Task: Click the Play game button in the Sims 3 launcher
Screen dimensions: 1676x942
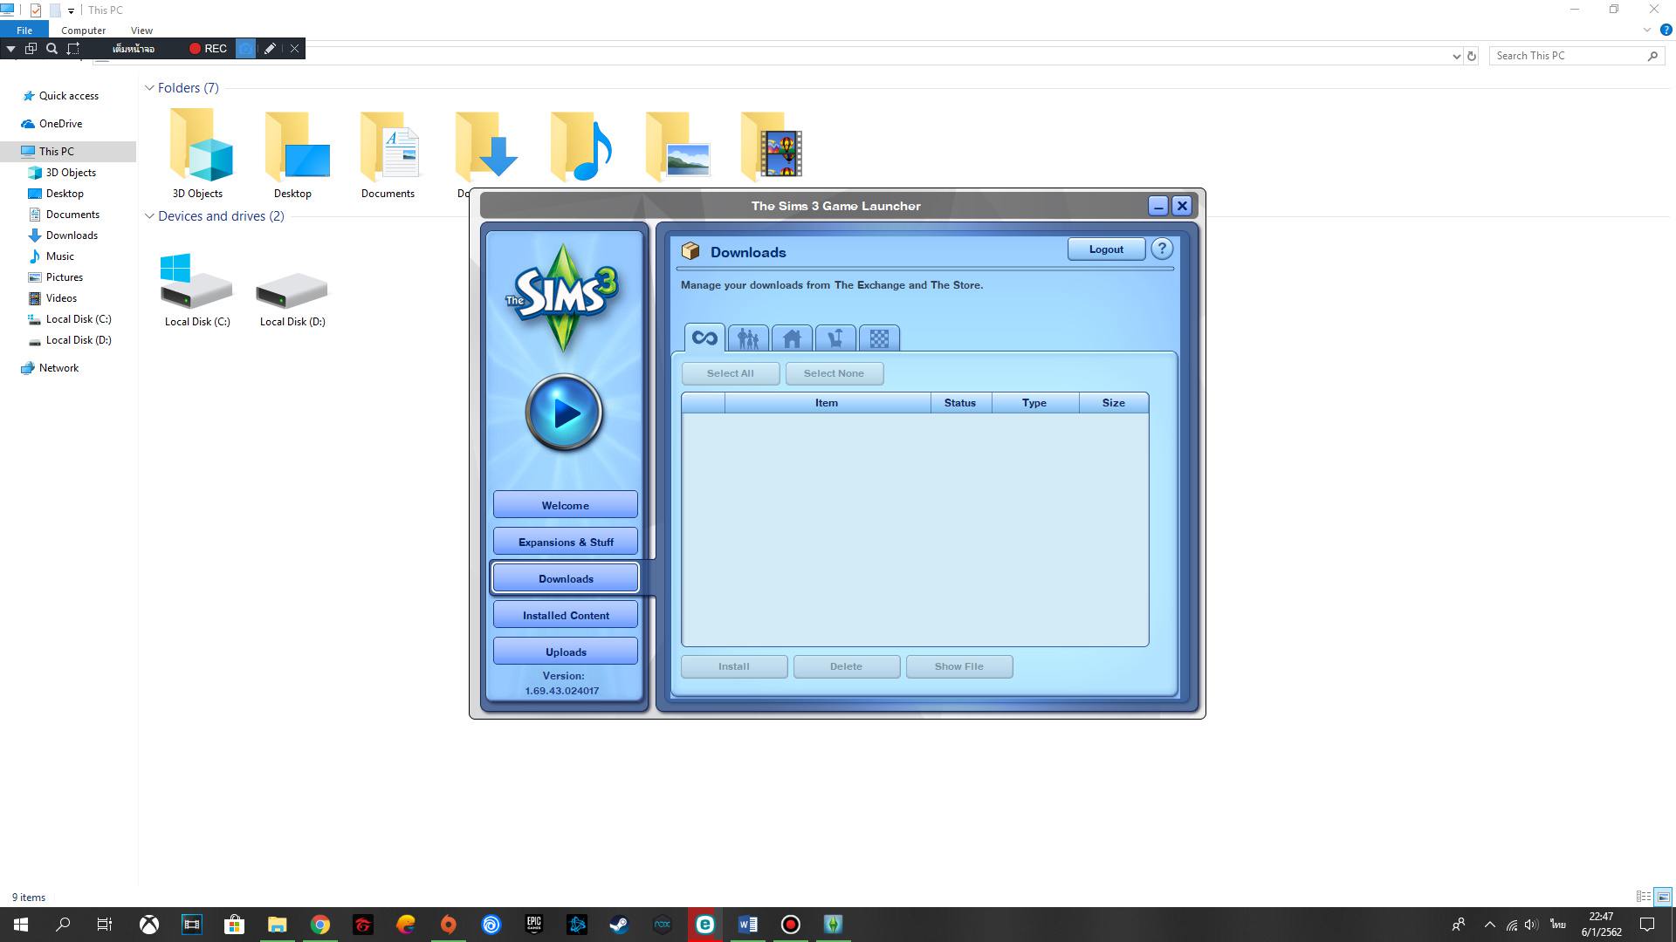Action: point(565,412)
